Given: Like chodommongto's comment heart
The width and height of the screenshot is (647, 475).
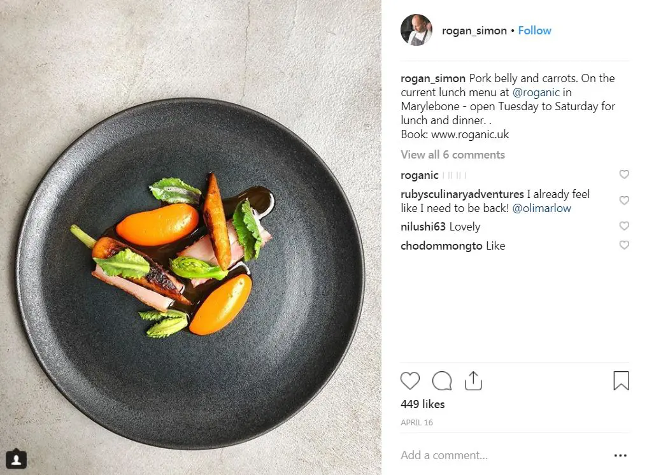Looking at the screenshot, I should [624, 245].
